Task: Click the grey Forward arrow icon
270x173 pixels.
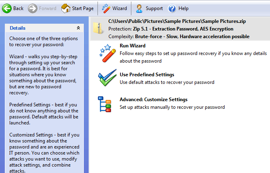Action: (33, 8)
